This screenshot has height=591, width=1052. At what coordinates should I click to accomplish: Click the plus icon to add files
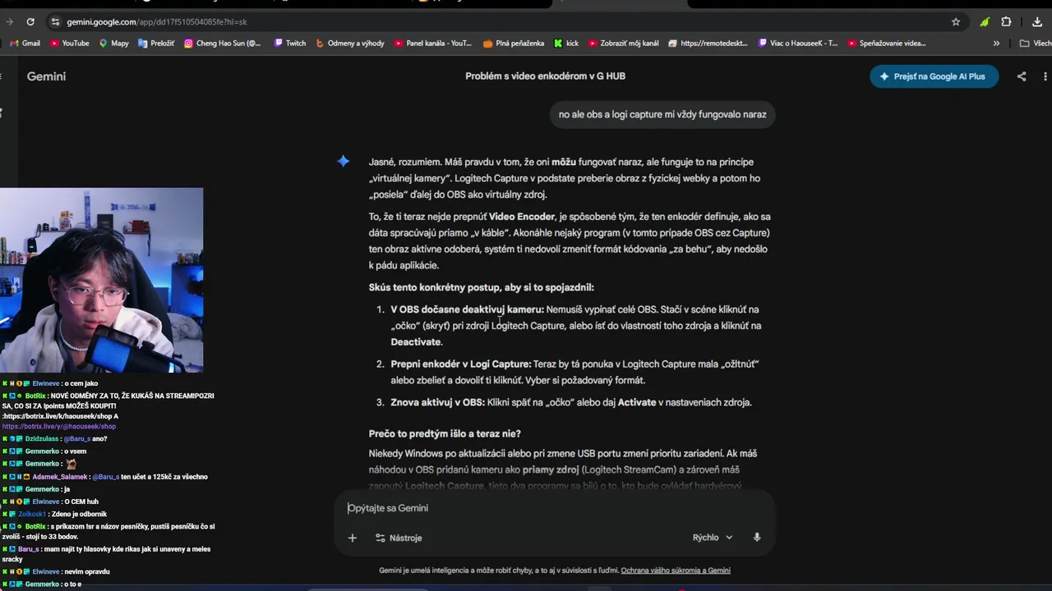353,538
